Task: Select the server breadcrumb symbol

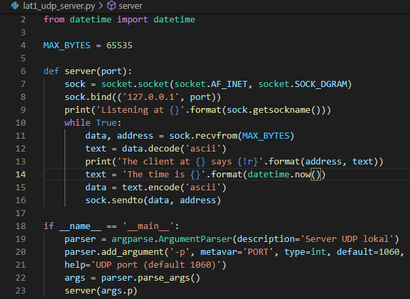Action: 131,5
